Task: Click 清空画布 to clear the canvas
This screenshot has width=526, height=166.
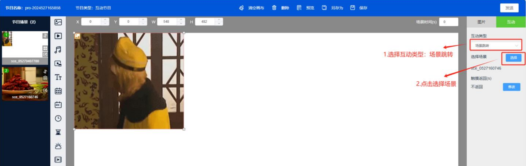Action: (252, 8)
